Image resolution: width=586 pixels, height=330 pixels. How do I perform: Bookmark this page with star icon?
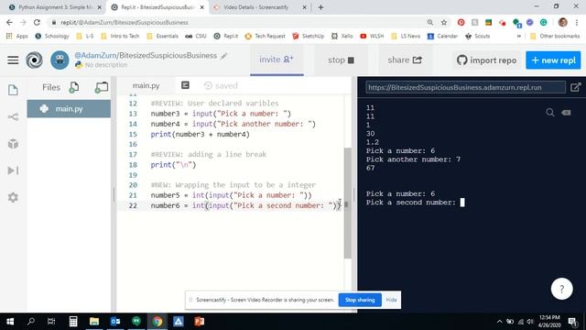pyautogui.click(x=444, y=22)
